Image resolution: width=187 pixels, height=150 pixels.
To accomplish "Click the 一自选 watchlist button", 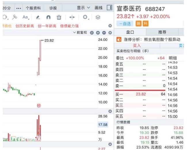I will (x=125, y=23).
